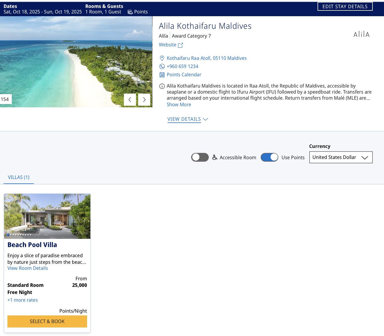Open the Points Calendar link

pyautogui.click(x=184, y=75)
